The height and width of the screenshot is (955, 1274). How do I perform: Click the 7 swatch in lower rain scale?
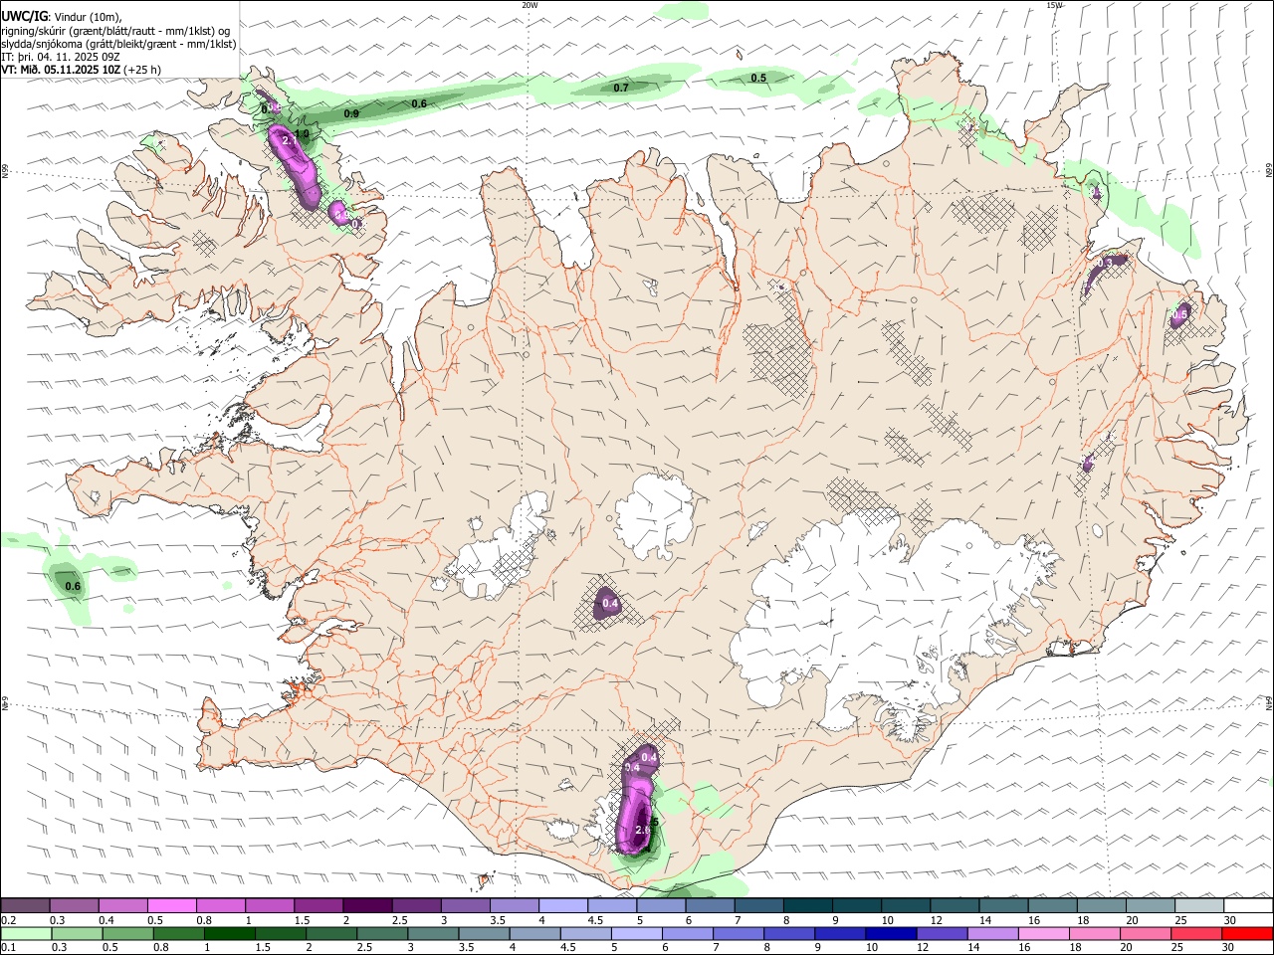click(x=739, y=933)
